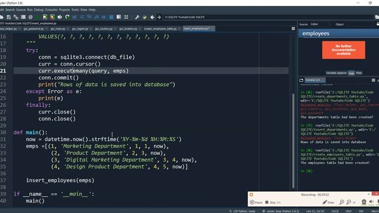Click the conda base Python status entry

281,211
